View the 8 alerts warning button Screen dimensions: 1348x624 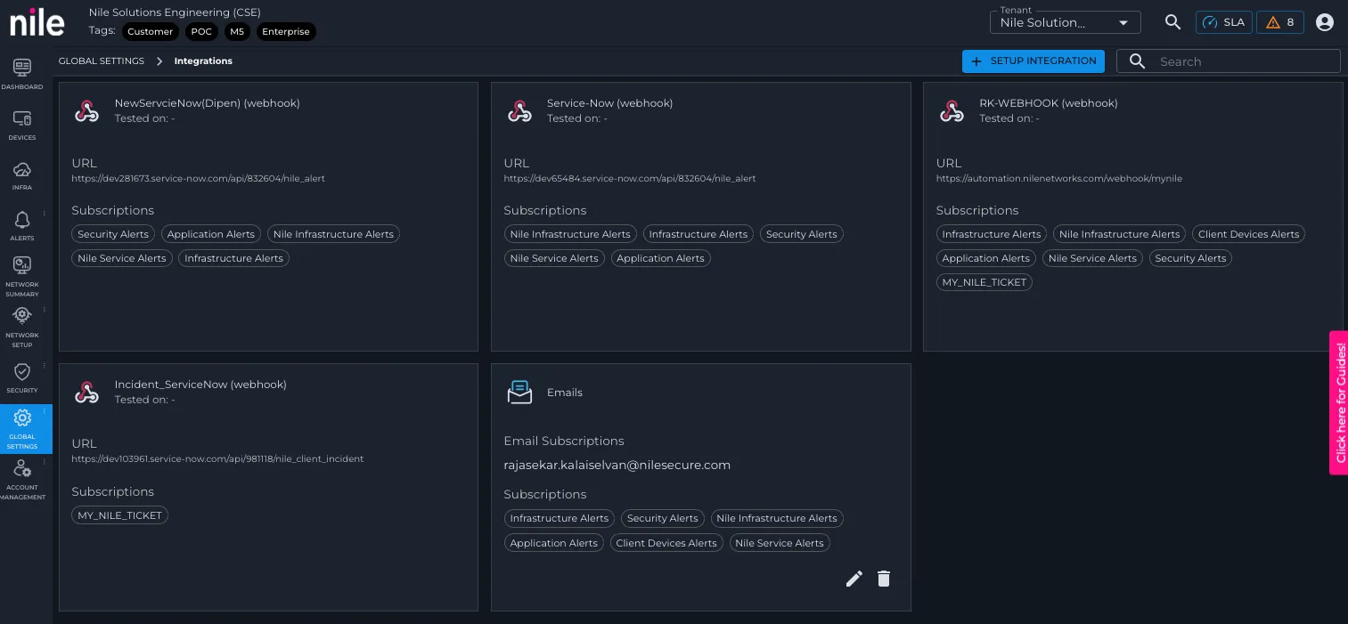pyautogui.click(x=1280, y=22)
